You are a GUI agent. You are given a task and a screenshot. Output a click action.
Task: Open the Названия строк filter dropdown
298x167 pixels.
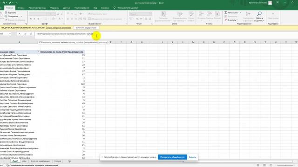click(38, 52)
